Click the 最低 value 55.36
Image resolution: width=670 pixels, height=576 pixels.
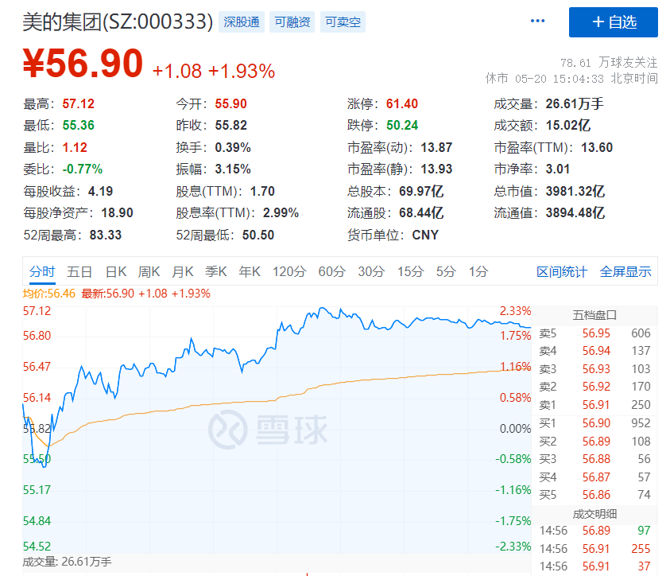78,125
